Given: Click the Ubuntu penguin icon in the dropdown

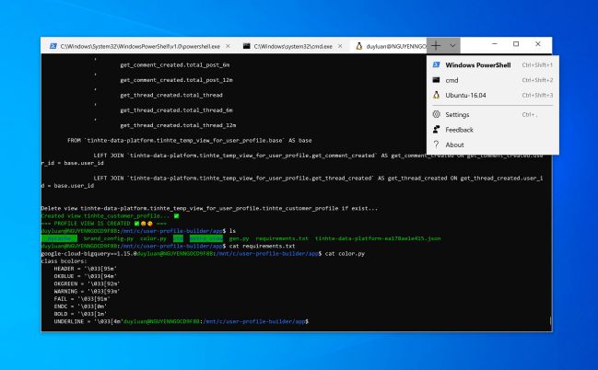Looking at the screenshot, I should [x=437, y=96].
